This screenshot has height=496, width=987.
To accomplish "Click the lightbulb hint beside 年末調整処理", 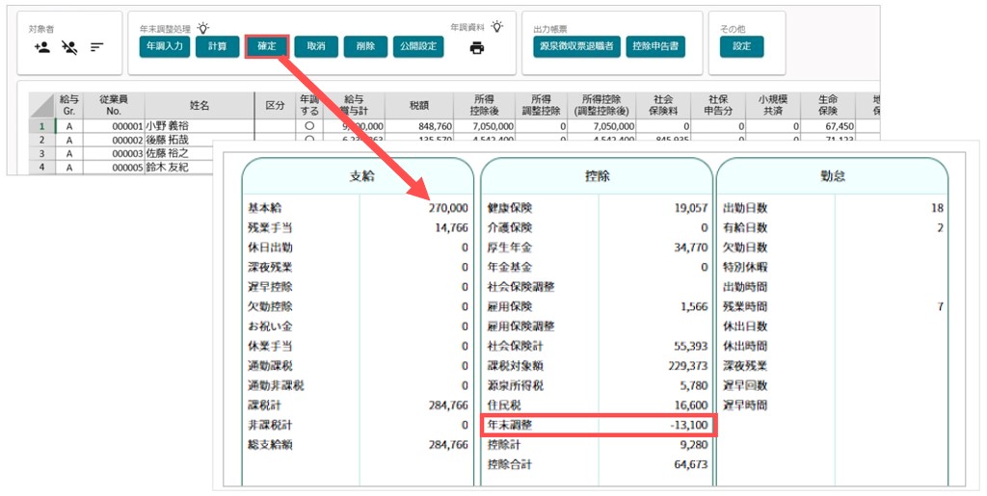I will click(202, 28).
